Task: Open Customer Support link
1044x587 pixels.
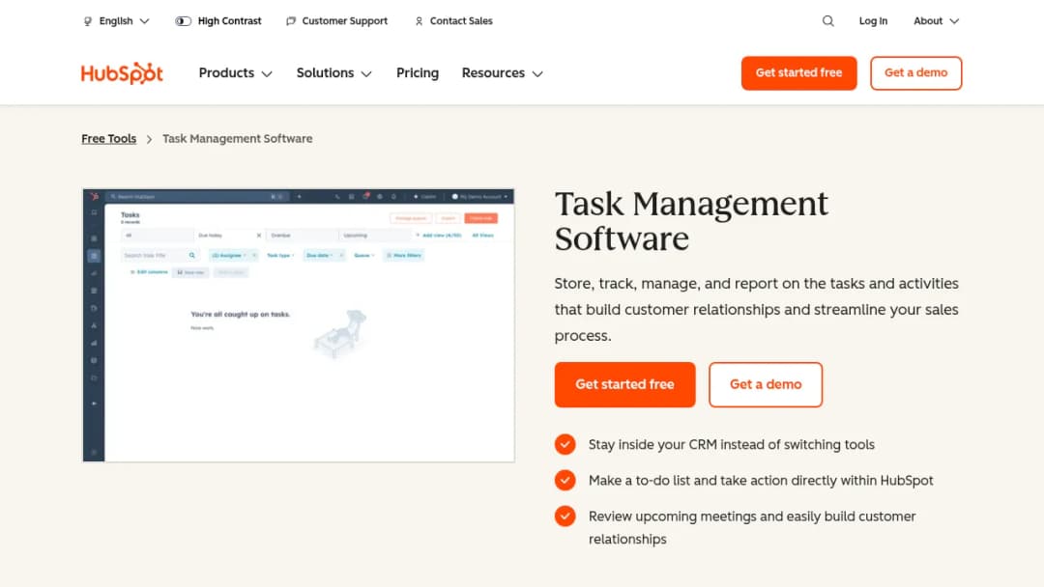Action: [x=344, y=21]
